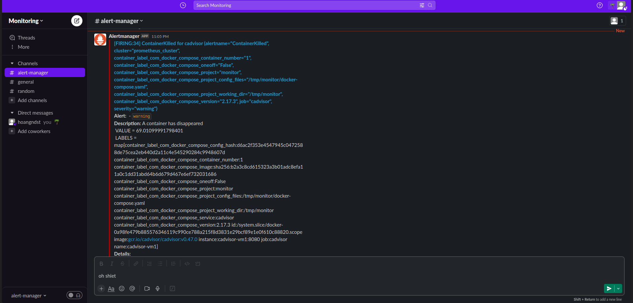This screenshot has height=303, width=633.
Task: Open bottom alert-manager channel dropdown
Action: (x=29, y=296)
